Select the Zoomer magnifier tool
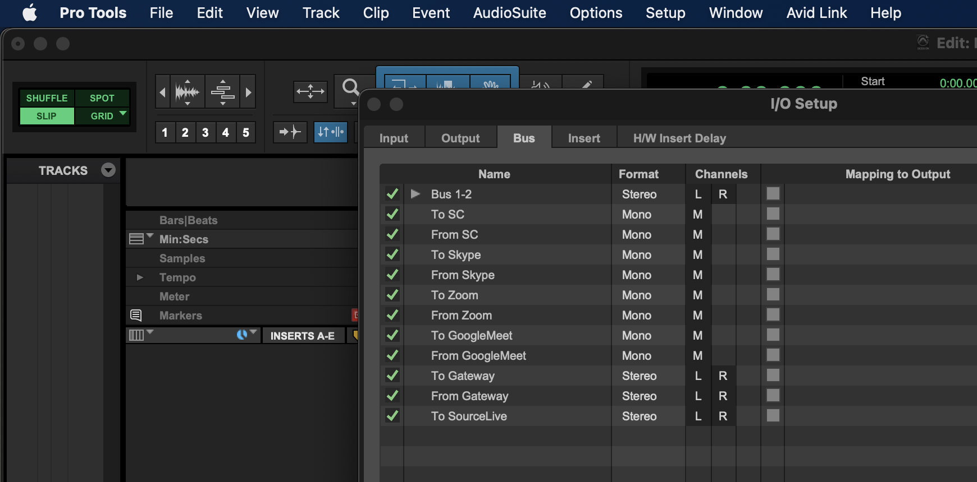The width and height of the screenshot is (977, 482). (x=350, y=87)
